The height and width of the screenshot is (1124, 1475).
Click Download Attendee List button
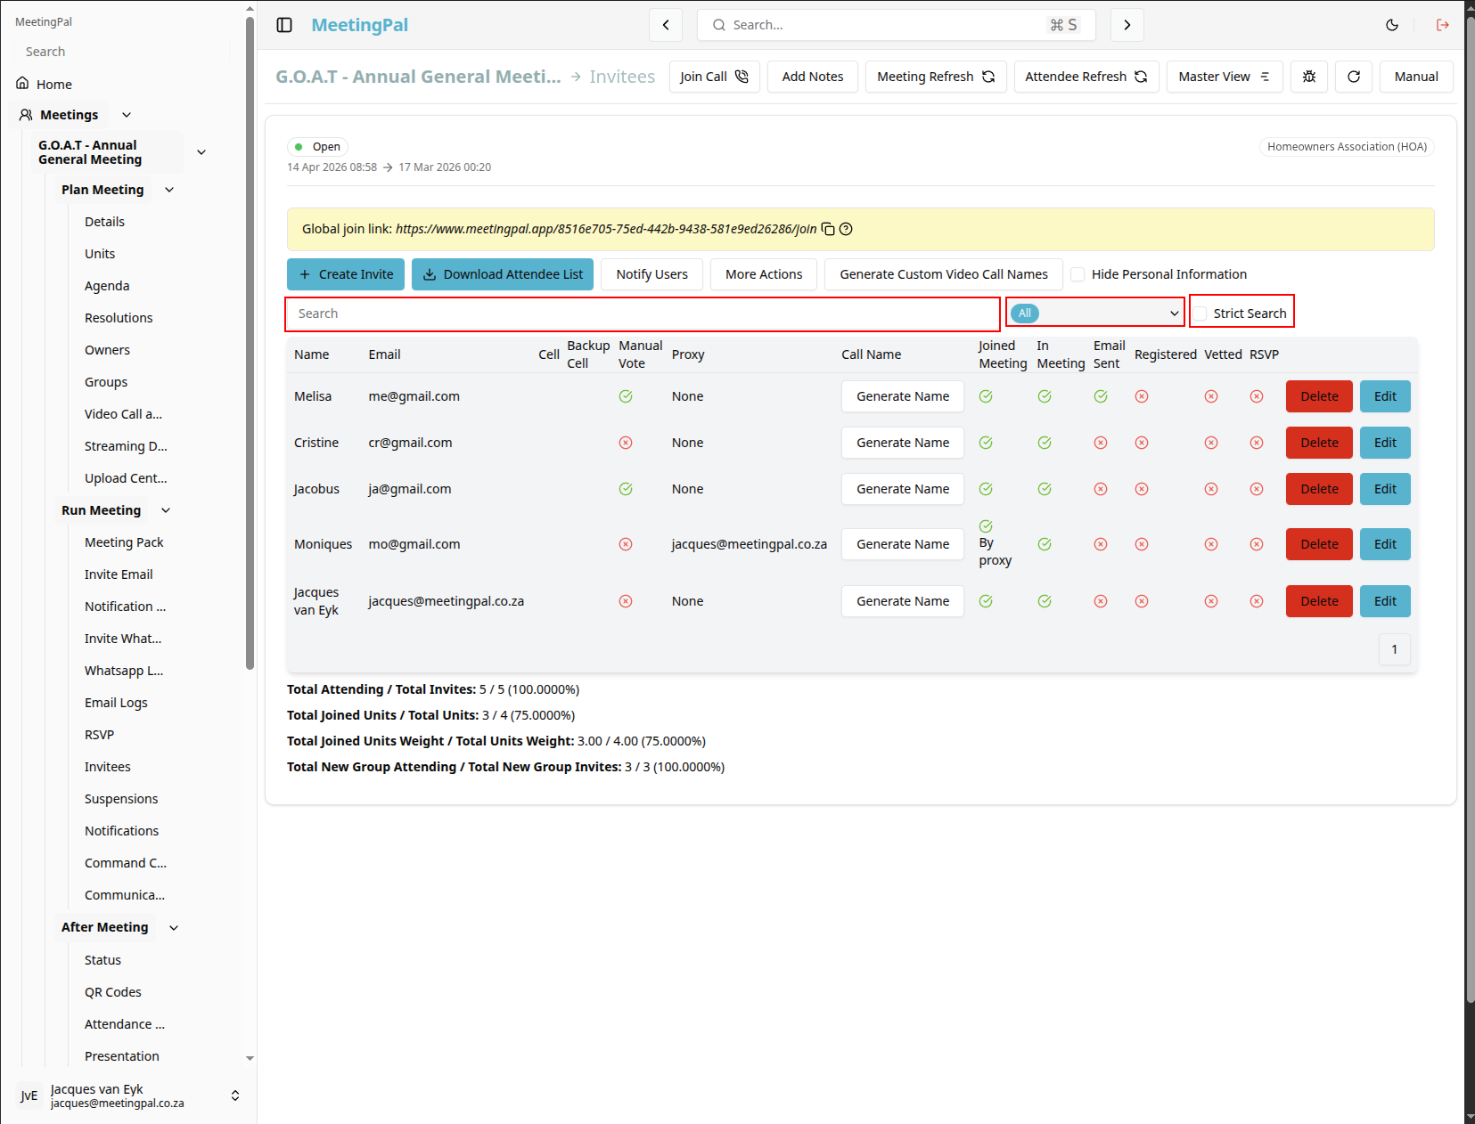click(504, 274)
